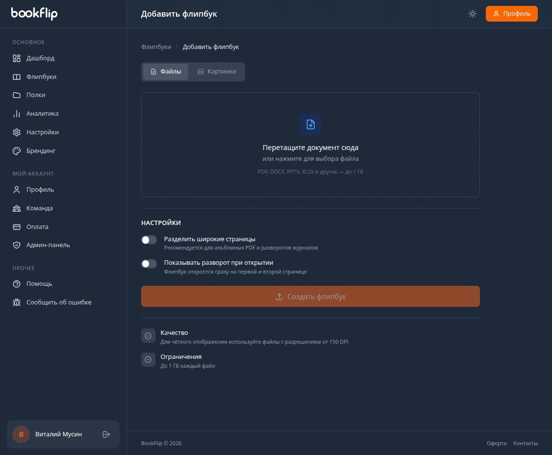
Task: Switch to the Картинки tab
Action: click(x=217, y=72)
